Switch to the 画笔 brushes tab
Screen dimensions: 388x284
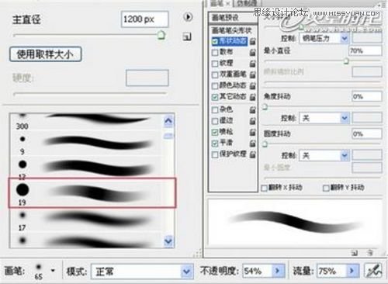pos(220,3)
